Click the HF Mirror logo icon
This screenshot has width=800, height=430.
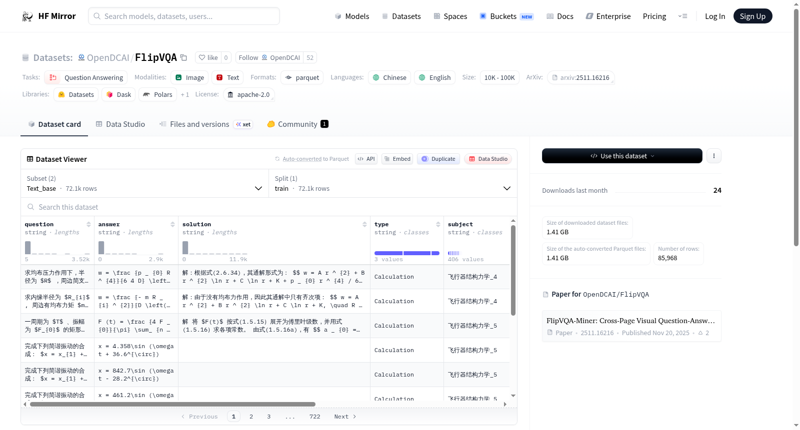tap(27, 16)
